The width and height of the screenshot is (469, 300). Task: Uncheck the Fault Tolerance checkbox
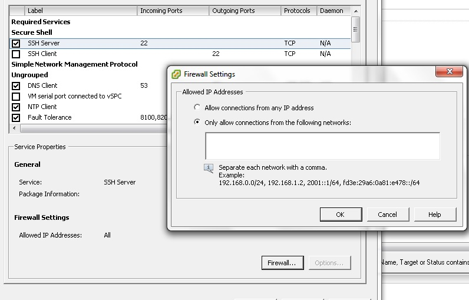16,118
